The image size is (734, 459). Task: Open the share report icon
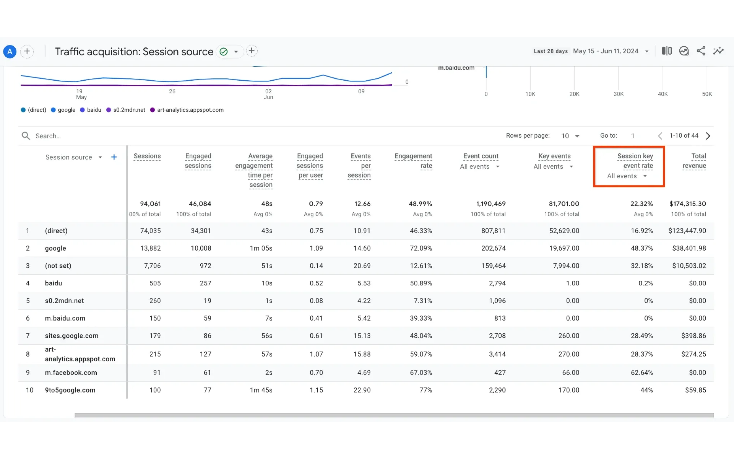pyautogui.click(x=701, y=51)
